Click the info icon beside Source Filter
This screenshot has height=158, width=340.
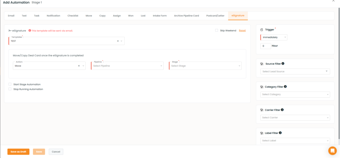(283, 63)
